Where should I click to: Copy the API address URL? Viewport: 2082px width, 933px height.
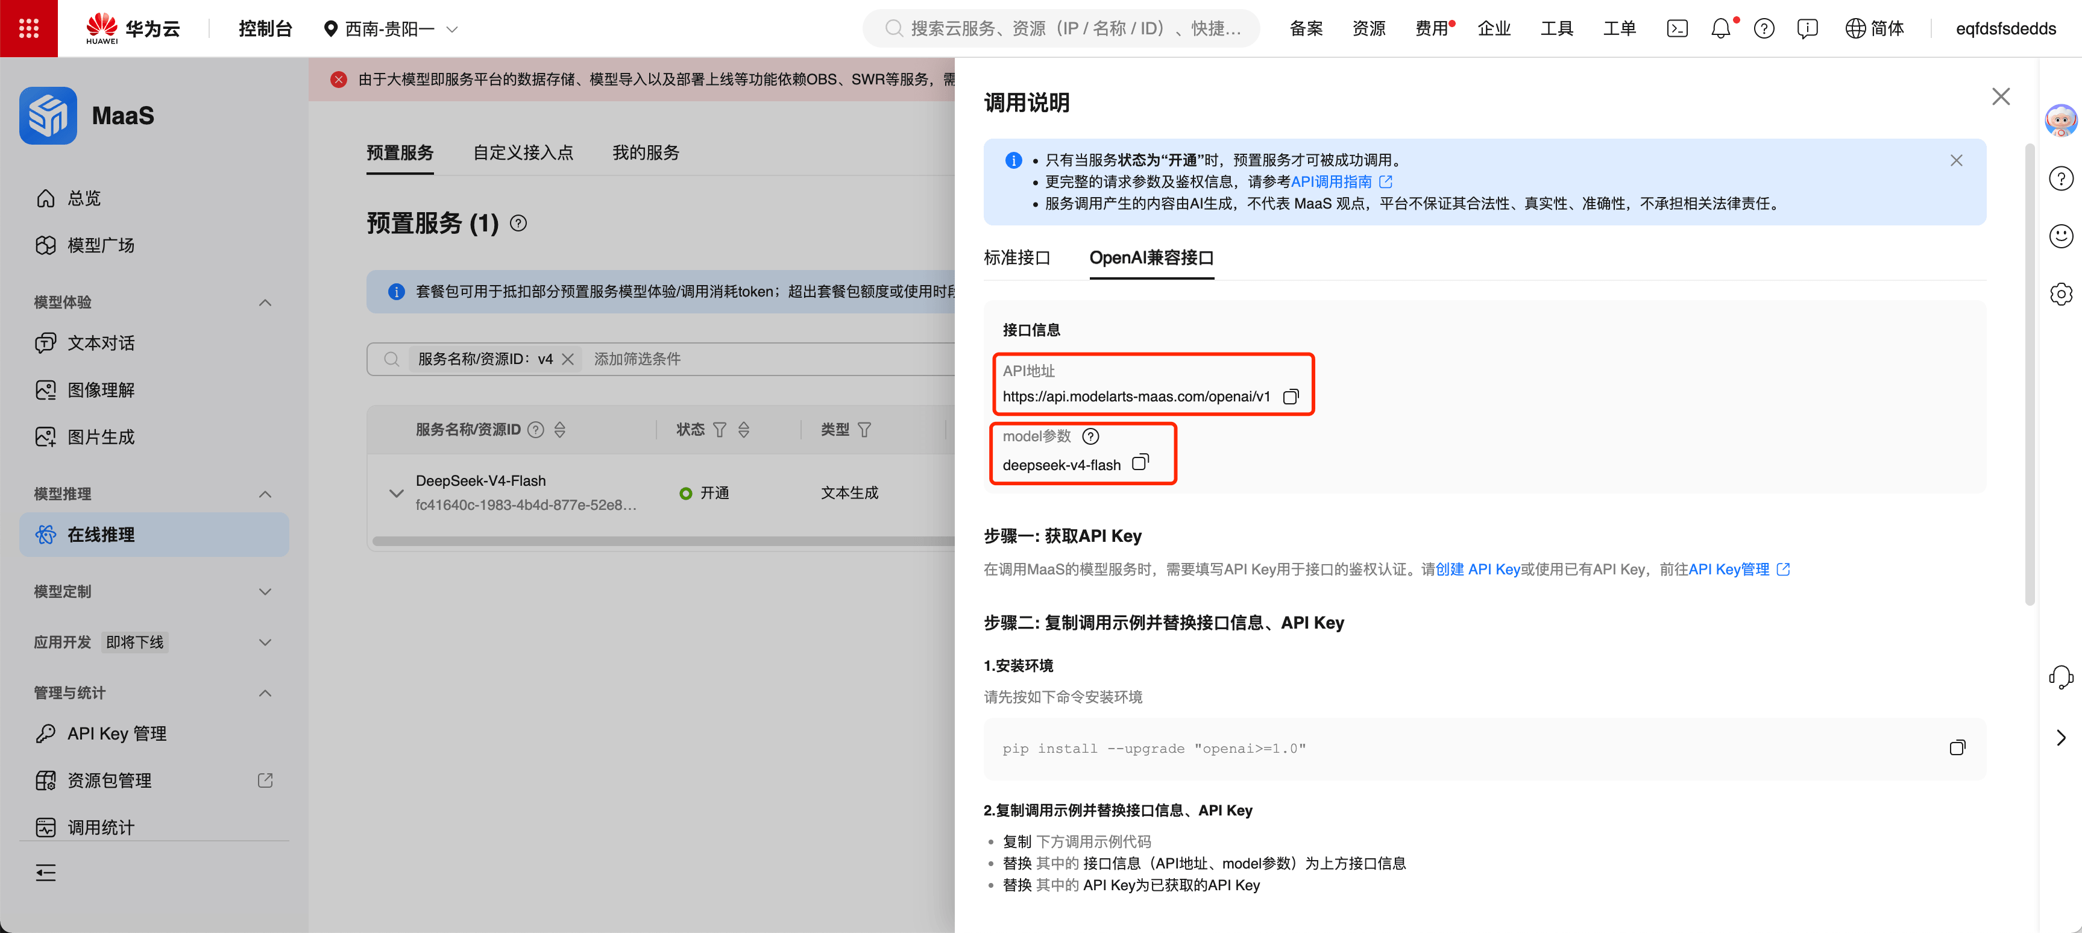tap(1291, 397)
